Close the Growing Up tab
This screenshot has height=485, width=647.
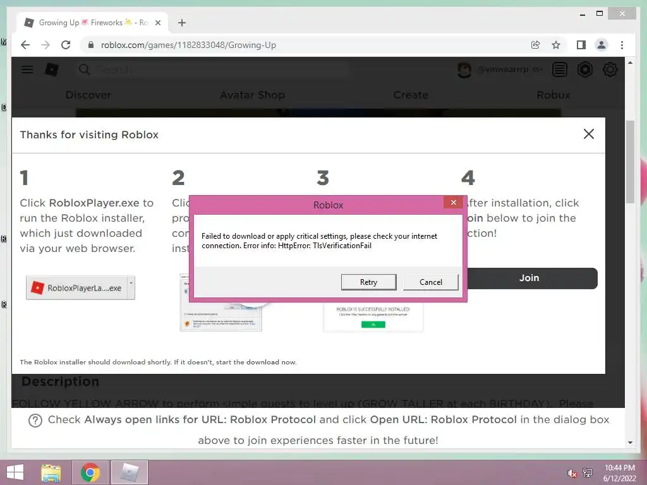(157, 23)
